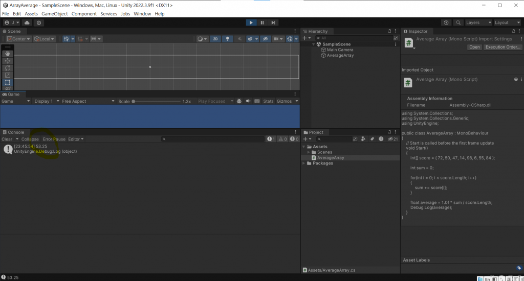524x281 pixels.
Task: Click the Hierarchy search field
Action: tap(354, 38)
